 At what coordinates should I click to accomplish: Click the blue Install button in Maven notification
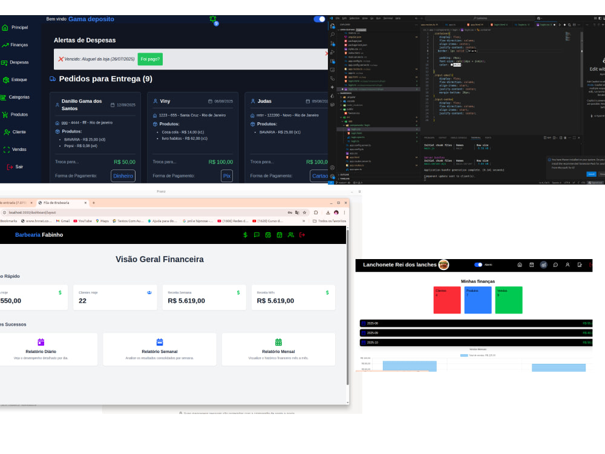591,174
